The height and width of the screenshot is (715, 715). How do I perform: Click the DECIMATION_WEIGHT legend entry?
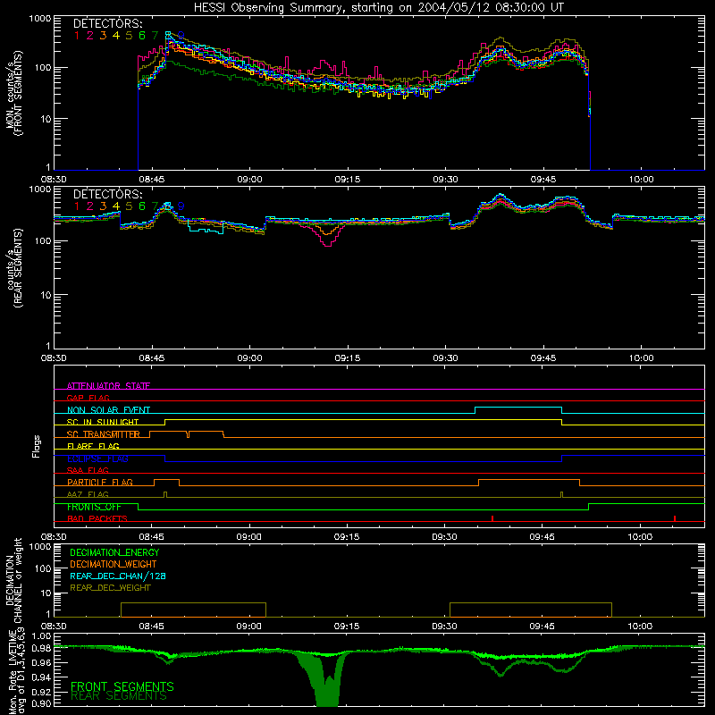[x=114, y=565]
